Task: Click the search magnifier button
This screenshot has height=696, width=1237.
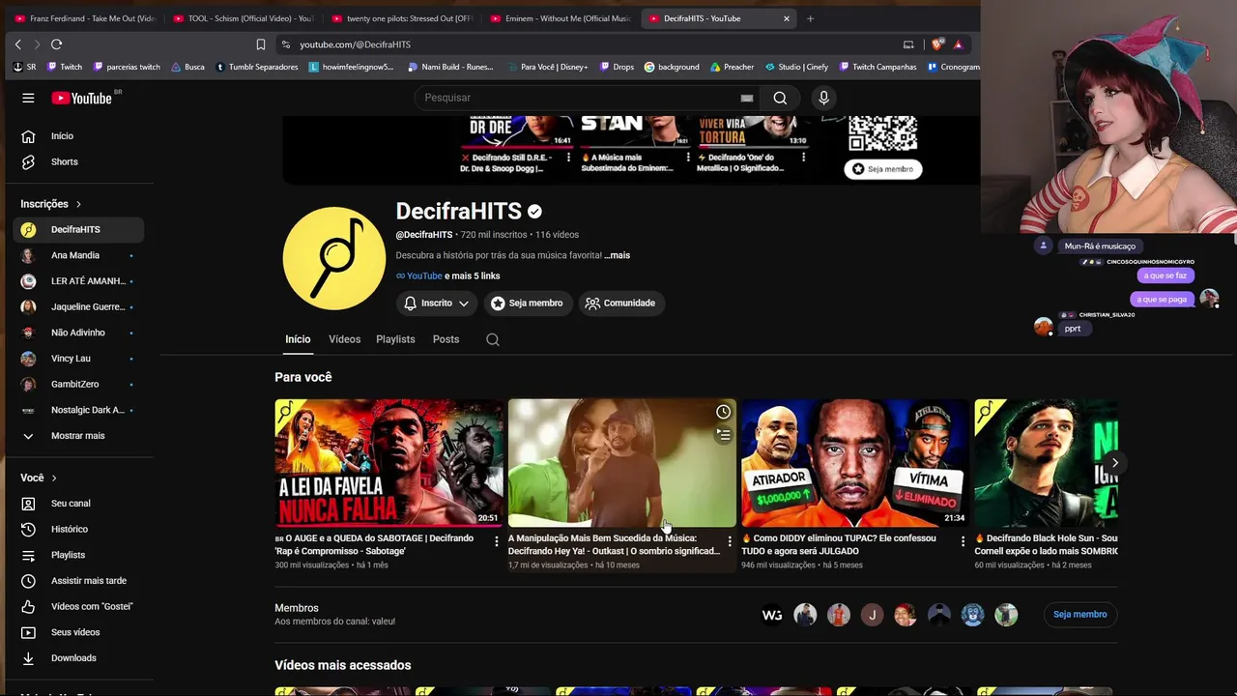Action: pyautogui.click(x=780, y=98)
